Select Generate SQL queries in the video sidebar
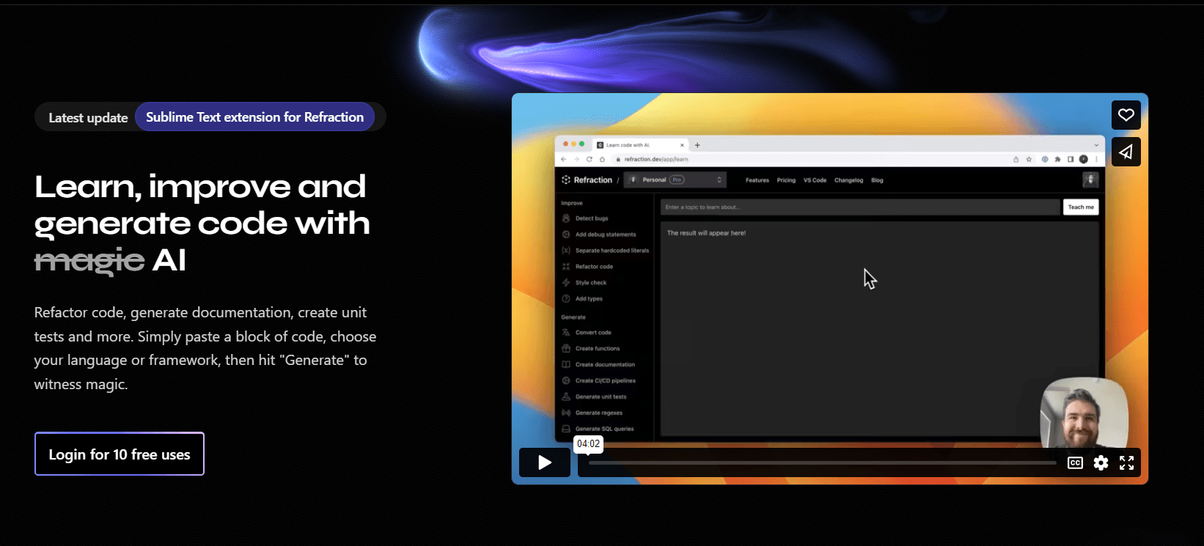 604,429
